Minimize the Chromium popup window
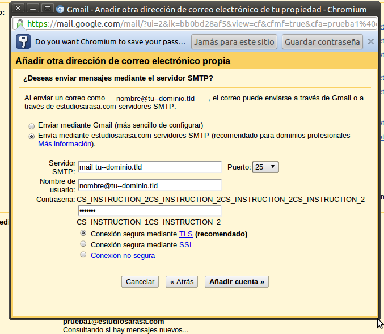The image size is (384, 334). pyautogui.click(x=33, y=9)
